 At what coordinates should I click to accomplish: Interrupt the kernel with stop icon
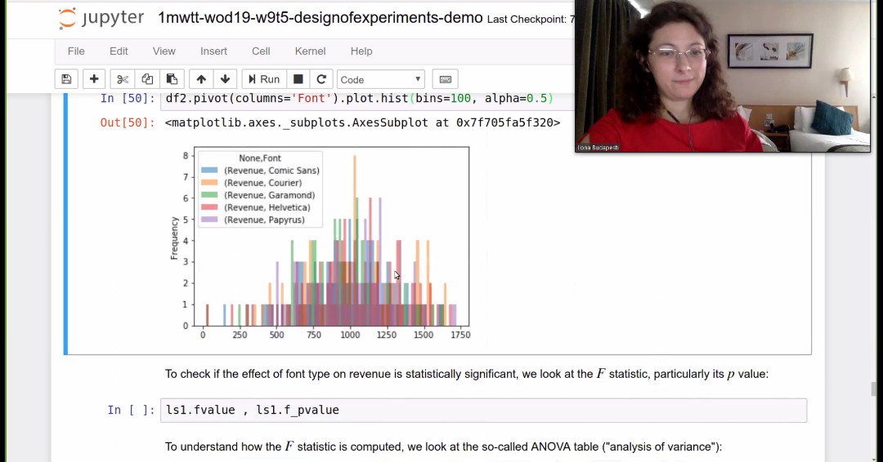pyautogui.click(x=298, y=79)
